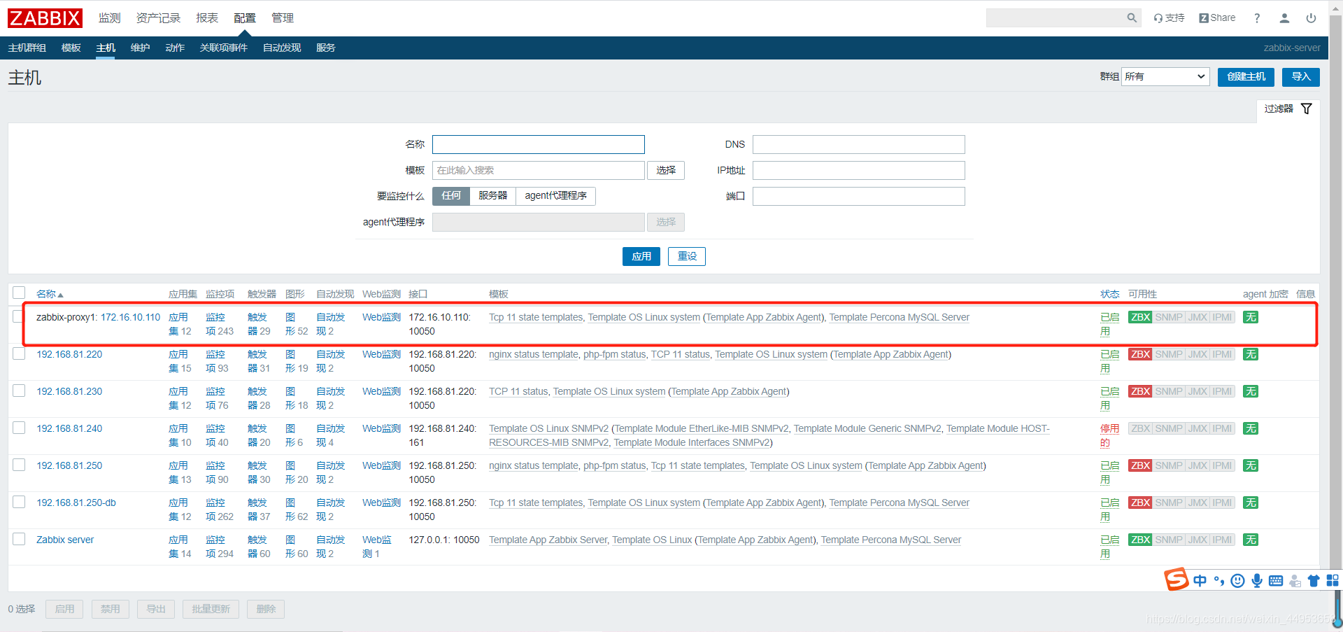
Task: Focus the top global search box
Action: pos(1056,18)
